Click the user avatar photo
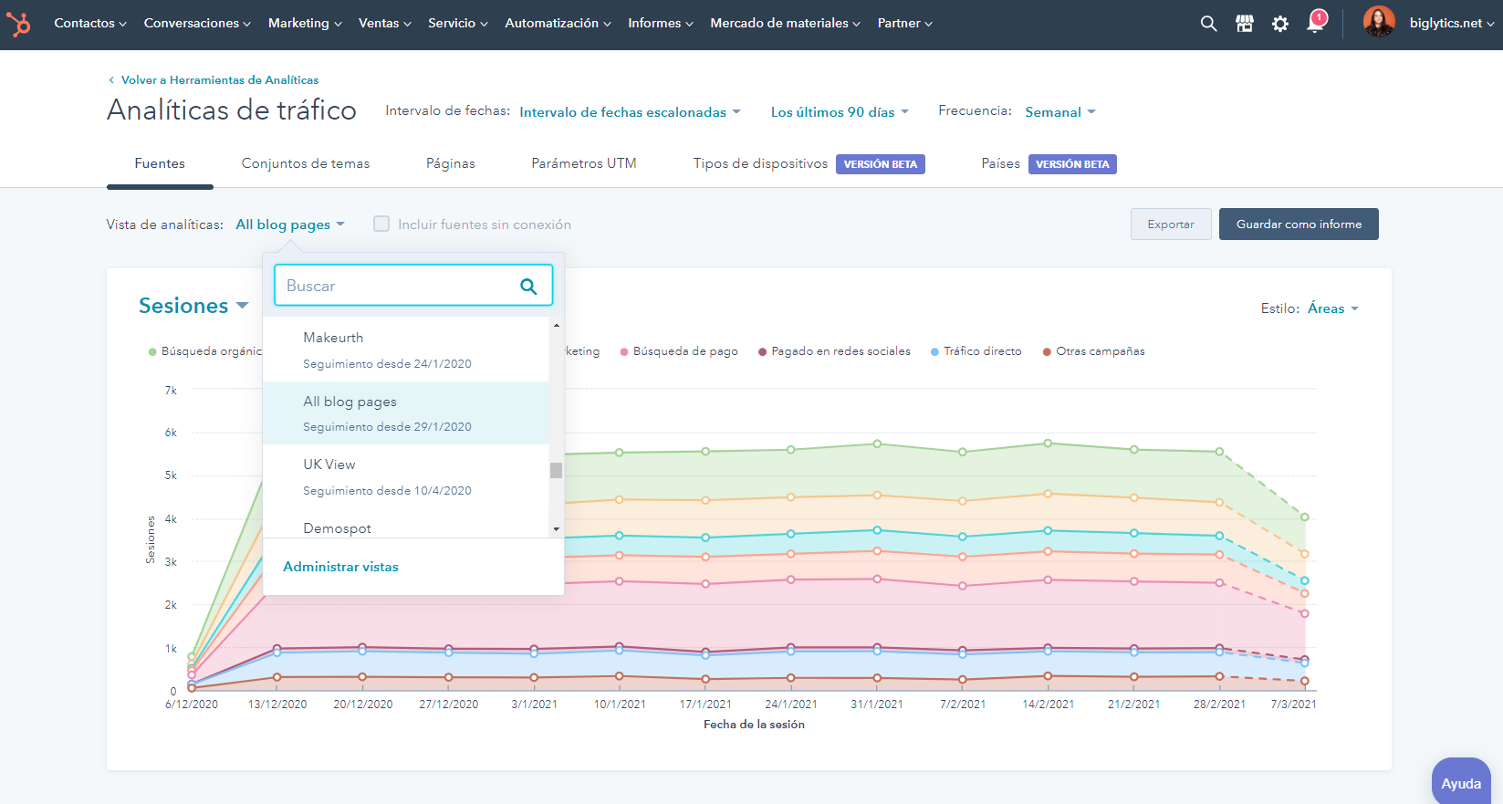This screenshot has height=804, width=1503. 1379,22
